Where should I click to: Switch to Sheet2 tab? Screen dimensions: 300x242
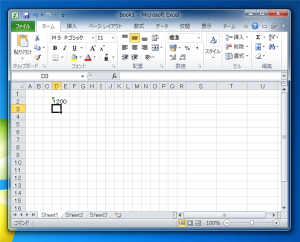[x=74, y=215]
